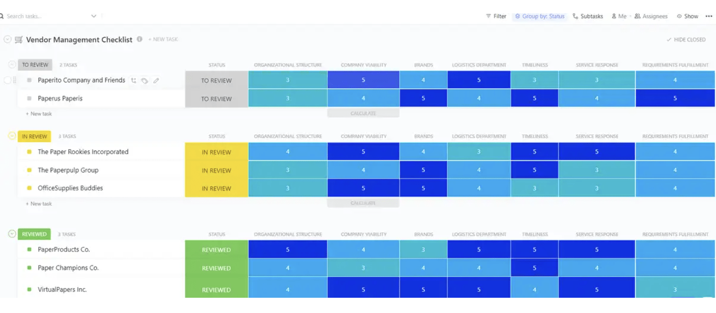Open the OfficeSupplies Buddies task
716x313 pixels.
71,188
